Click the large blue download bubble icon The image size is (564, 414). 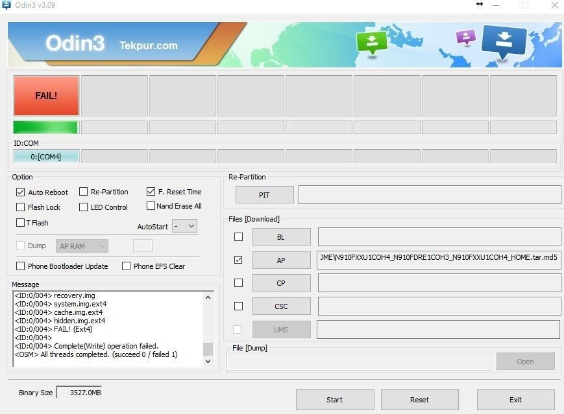[x=504, y=41]
